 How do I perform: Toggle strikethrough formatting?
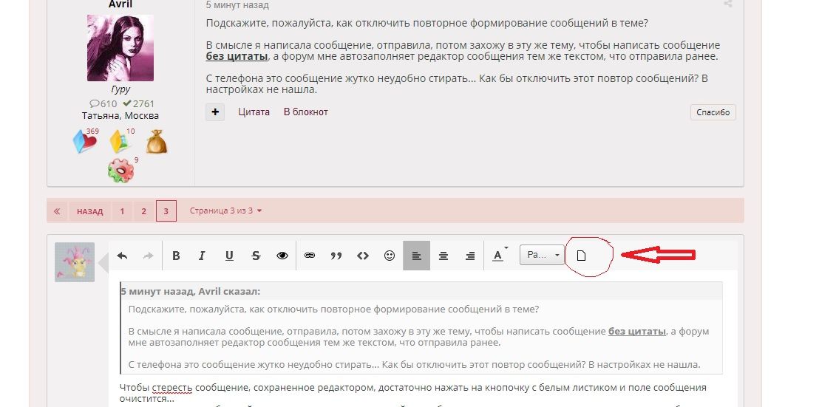coord(256,256)
